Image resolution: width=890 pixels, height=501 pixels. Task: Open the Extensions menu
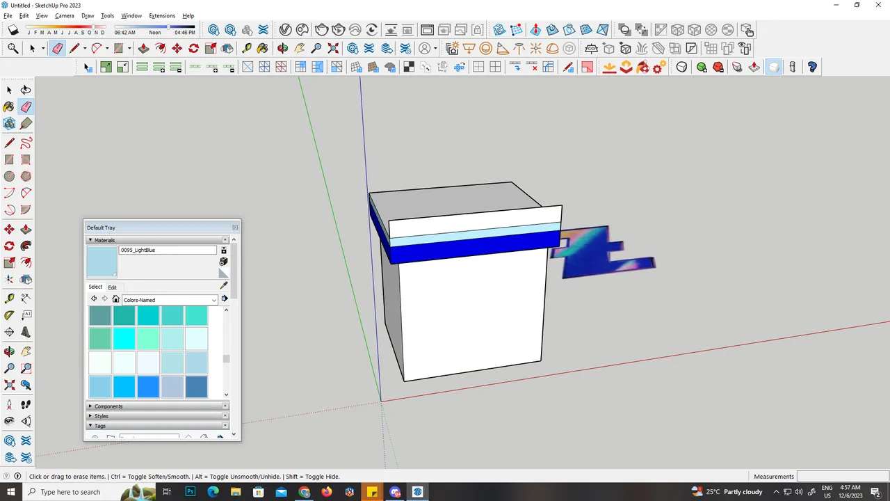[x=162, y=15]
